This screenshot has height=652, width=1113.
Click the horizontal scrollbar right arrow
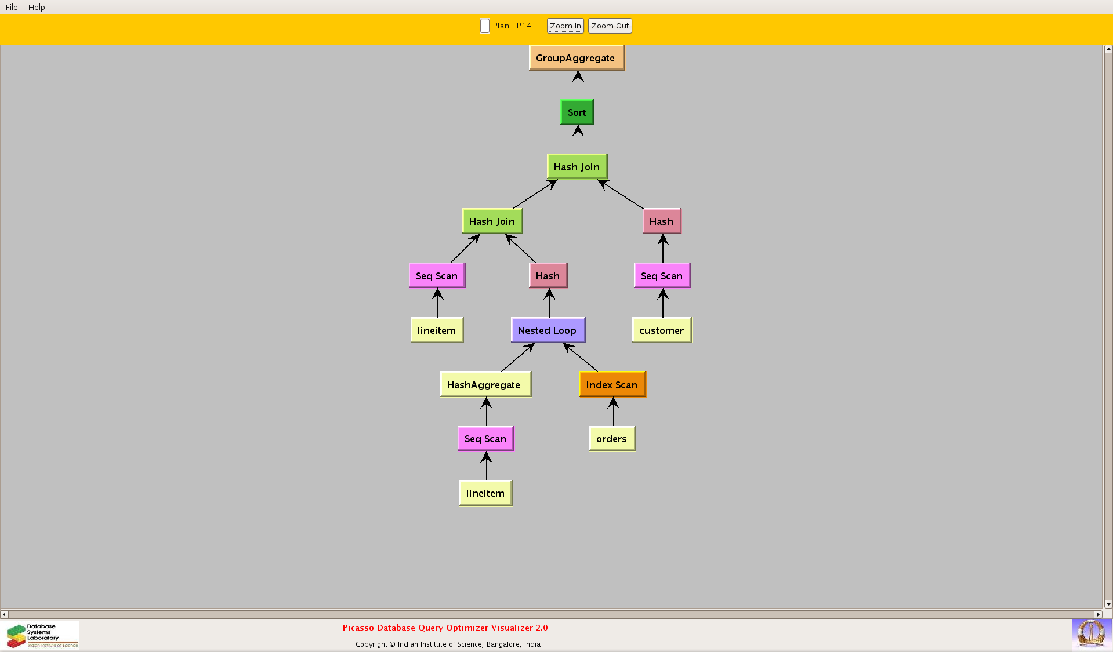point(1097,614)
